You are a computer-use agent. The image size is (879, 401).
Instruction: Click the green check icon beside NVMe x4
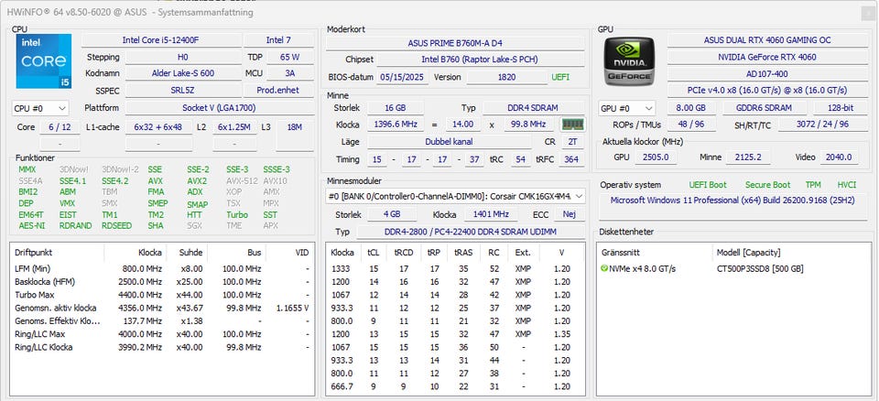coord(604,268)
